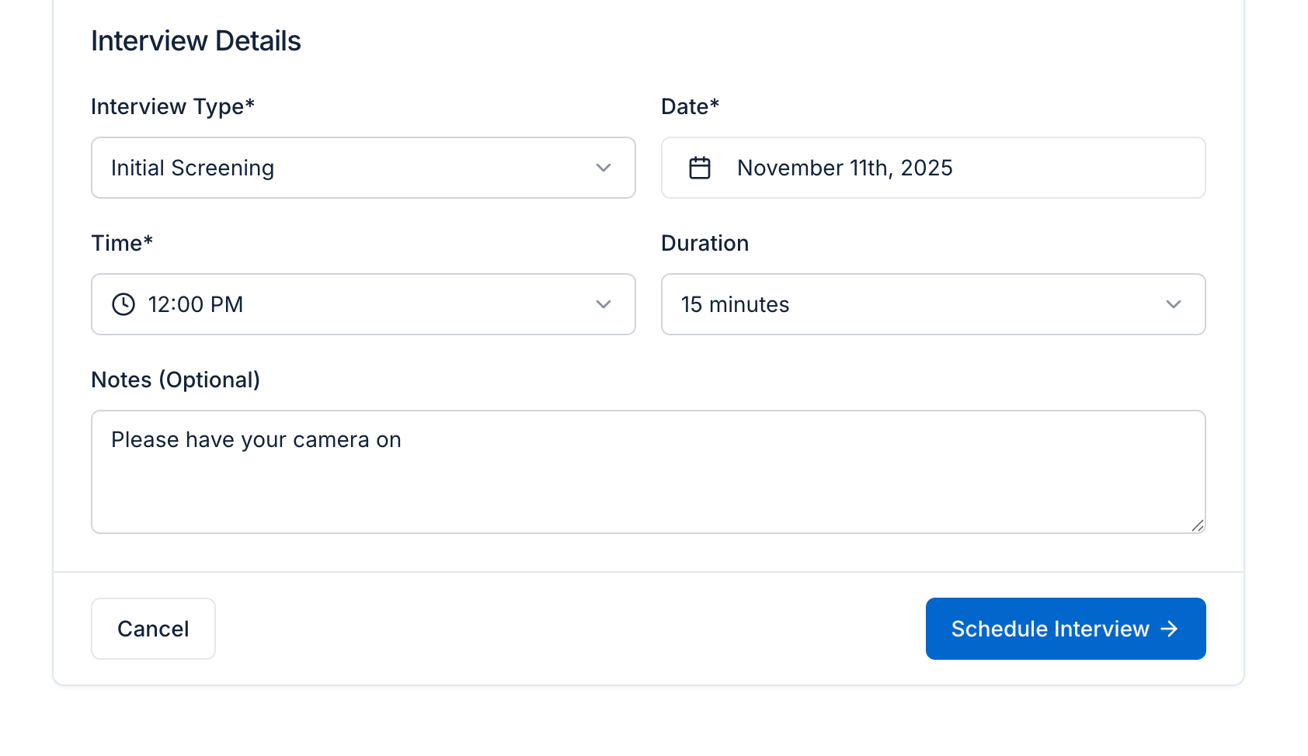This screenshot has width=1308, height=756.
Task: Focus the Notes text area
Action: pyautogui.click(x=648, y=481)
